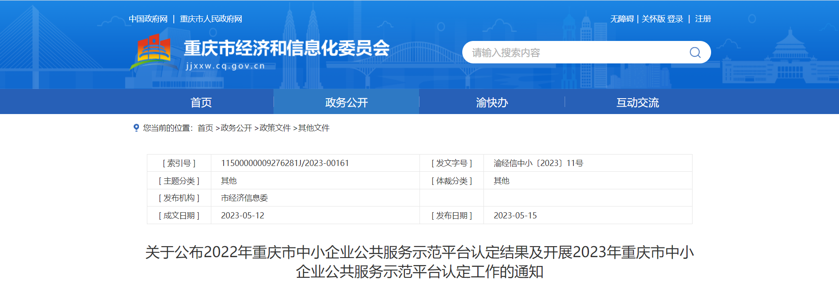The height and width of the screenshot is (284, 839).
Task: Go to 首页 in main navigation bar
Action: [201, 103]
